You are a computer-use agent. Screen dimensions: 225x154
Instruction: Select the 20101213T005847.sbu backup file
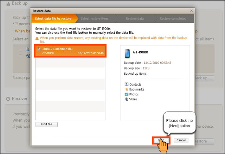point(70,51)
